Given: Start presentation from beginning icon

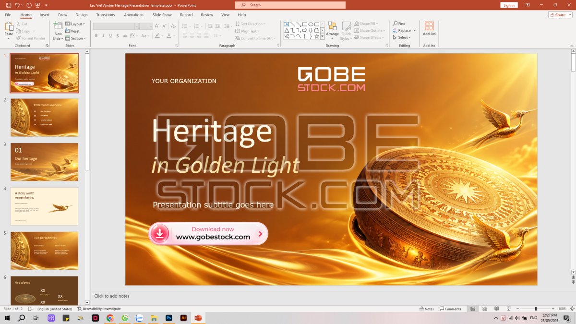Looking at the screenshot, I should (x=38, y=5).
